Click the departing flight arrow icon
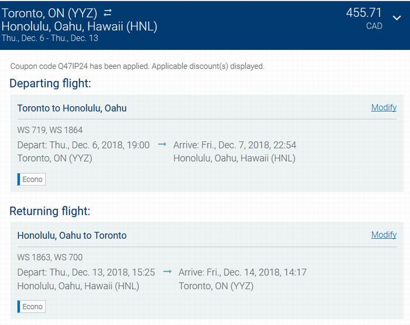Screen dimensions: 410x325 tap(162, 144)
